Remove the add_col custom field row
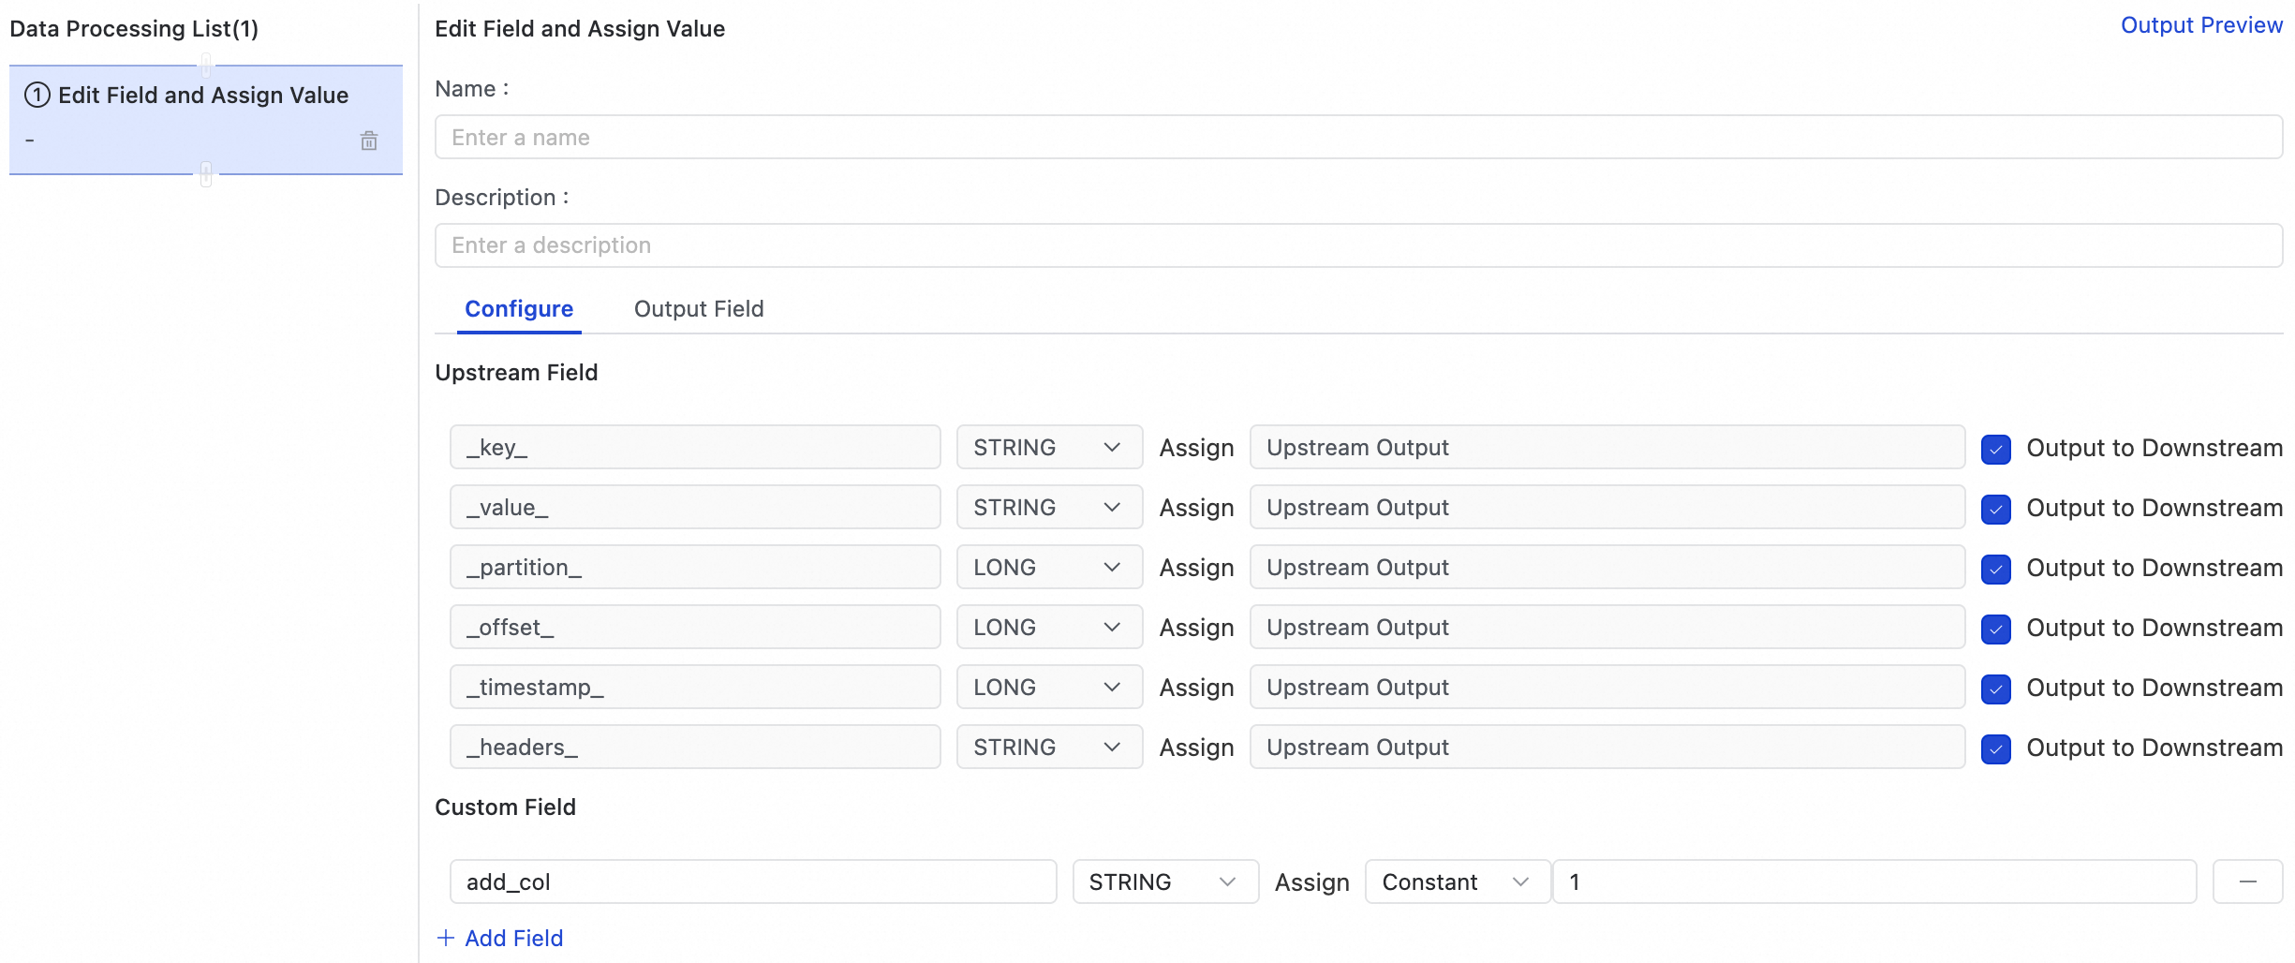The height and width of the screenshot is (963, 2295). point(2246,882)
